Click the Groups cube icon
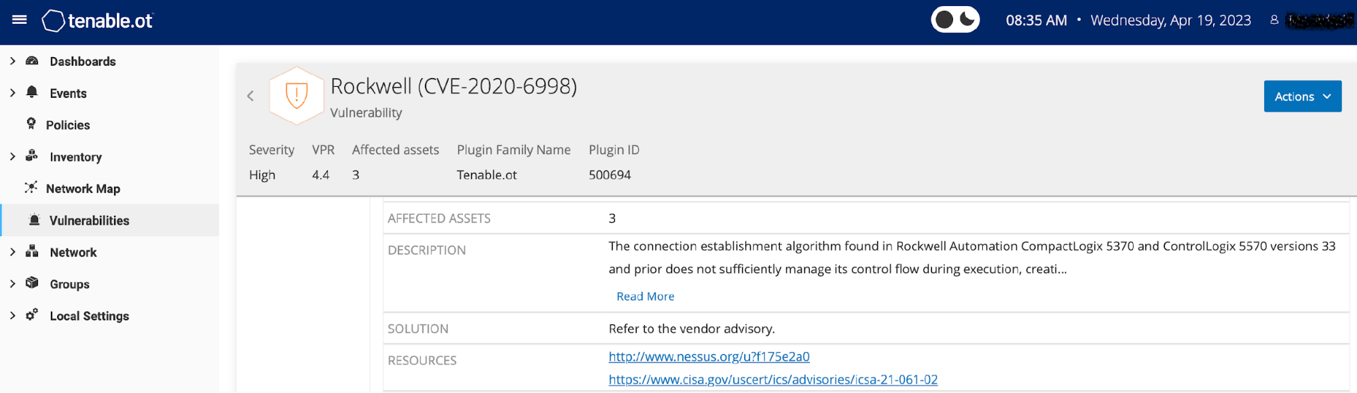 [32, 283]
